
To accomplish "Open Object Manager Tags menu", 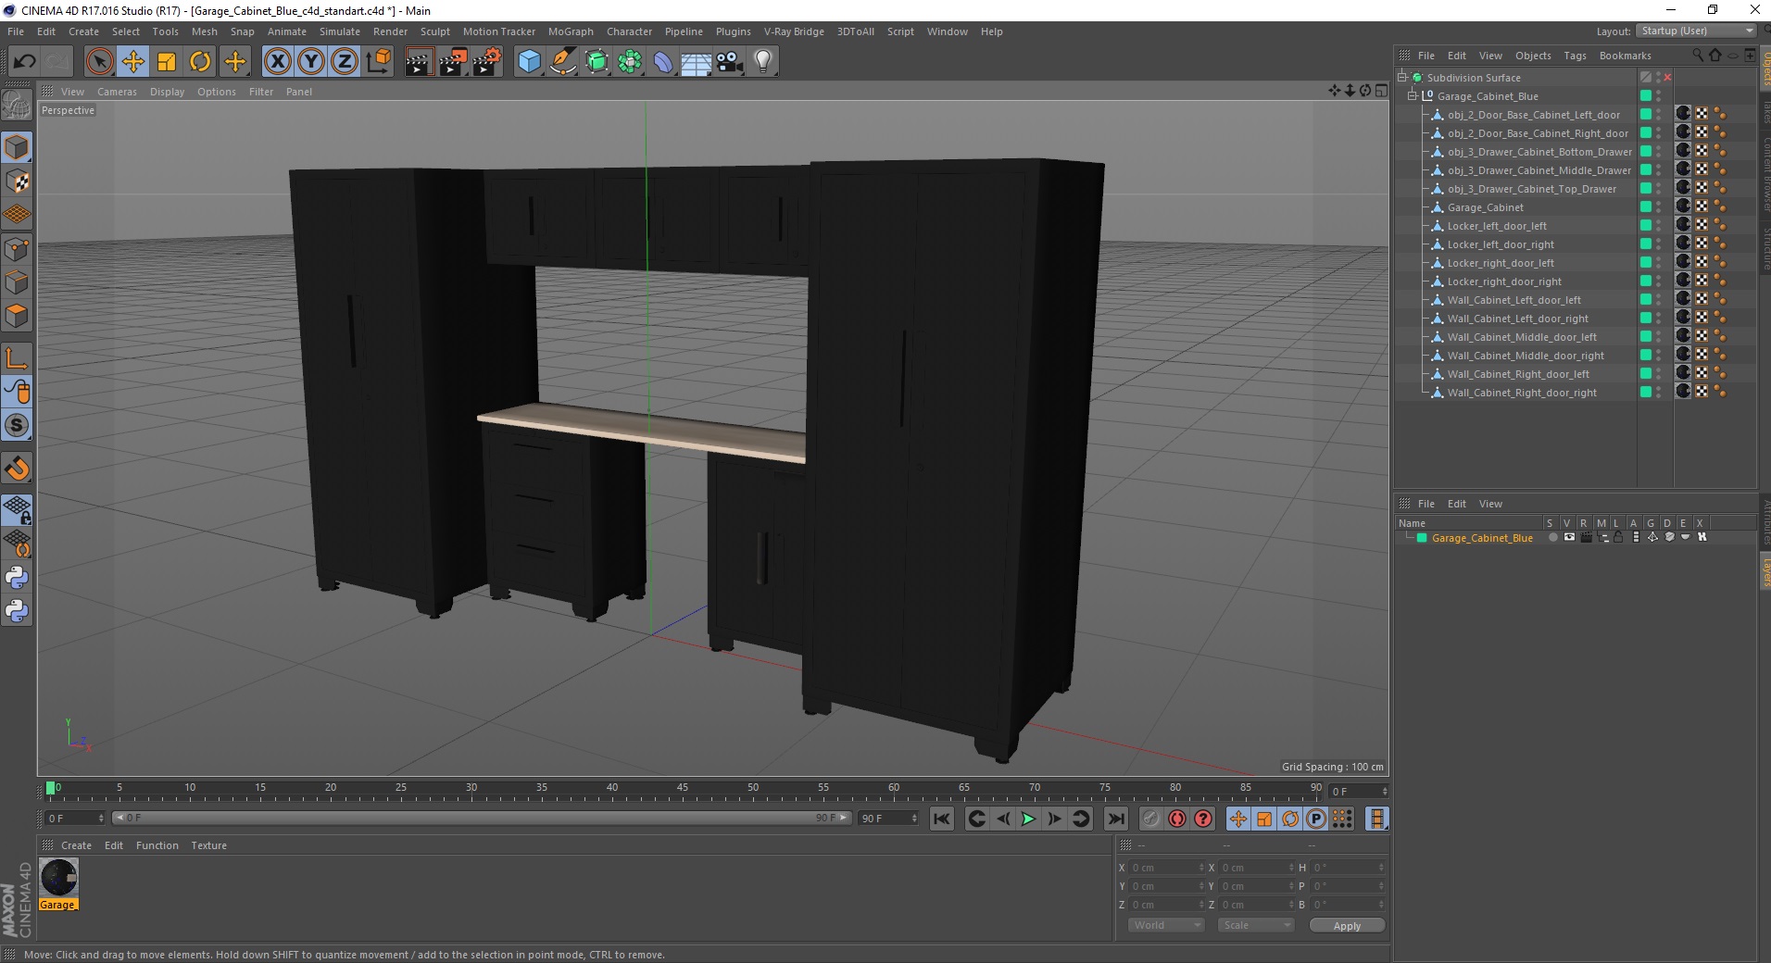I will 1575,56.
